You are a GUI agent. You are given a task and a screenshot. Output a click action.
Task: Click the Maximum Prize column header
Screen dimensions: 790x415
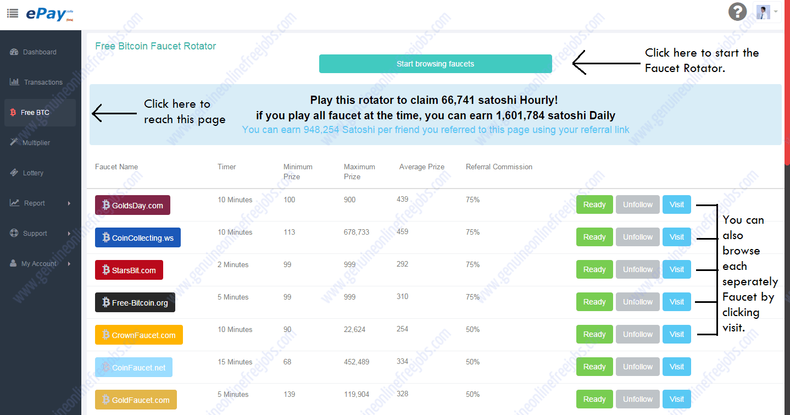click(359, 171)
